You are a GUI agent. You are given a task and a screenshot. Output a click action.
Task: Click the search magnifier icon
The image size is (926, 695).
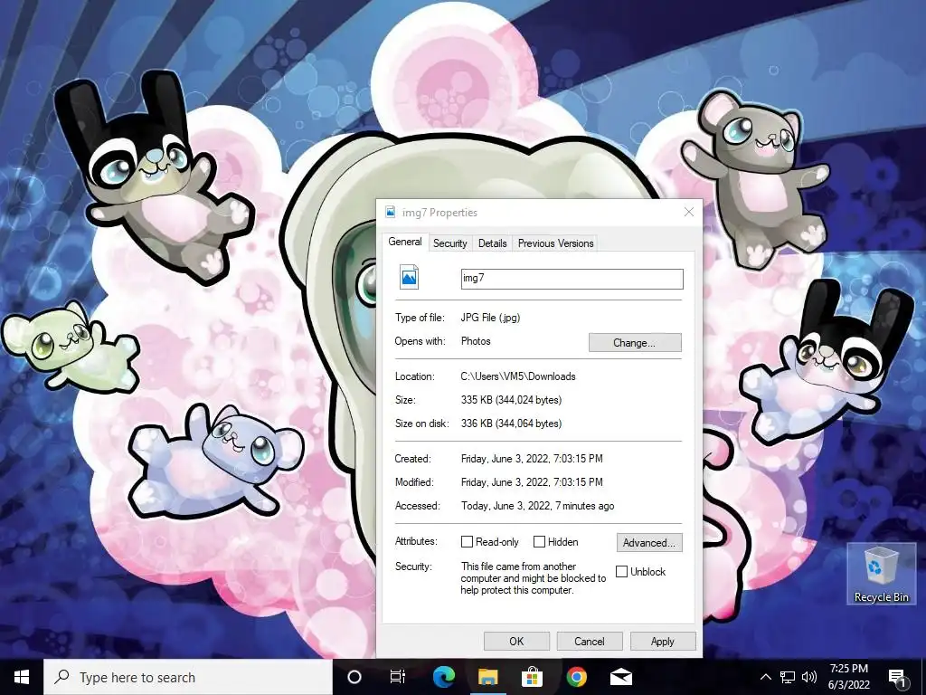pos(61,677)
